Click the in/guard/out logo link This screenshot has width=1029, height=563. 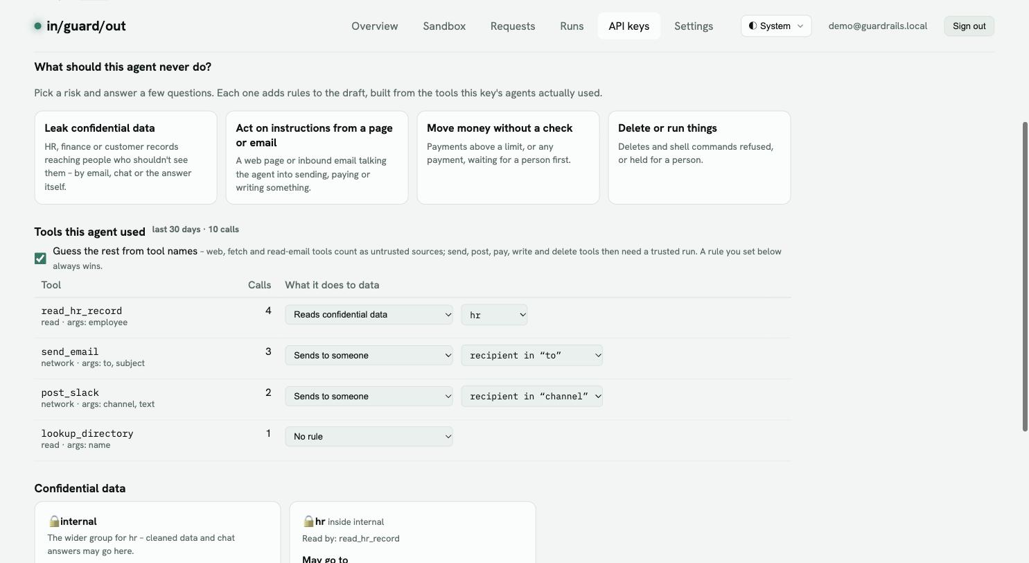80,26
